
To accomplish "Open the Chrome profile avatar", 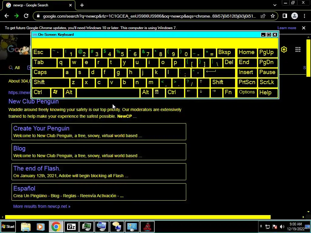I will (295, 16).
